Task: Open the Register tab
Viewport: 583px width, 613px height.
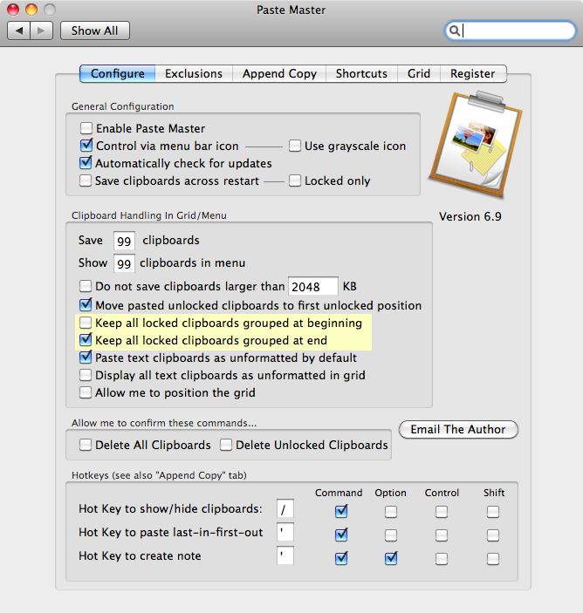Action: pos(473,74)
